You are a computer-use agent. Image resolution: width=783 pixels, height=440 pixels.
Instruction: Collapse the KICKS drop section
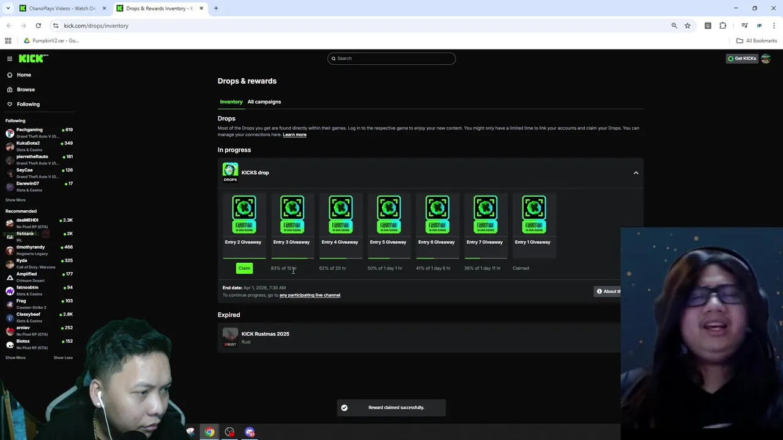(x=636, y=173)
